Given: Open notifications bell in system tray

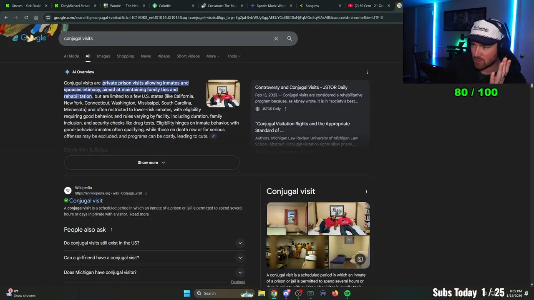Looking at the screenshot, I should [x=526, y=293].
